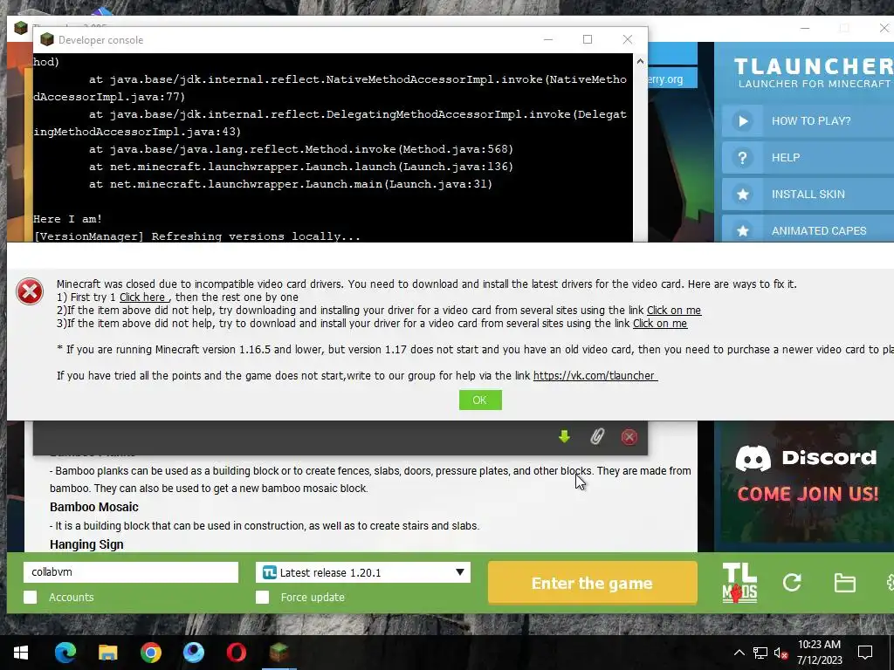The image size is (894, 670).
Task: Open File Explorer from the taskbar
Action: 107,653
